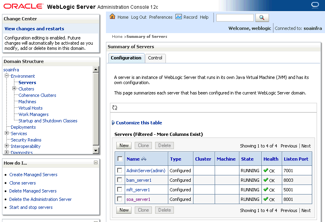Click the green OK check for mft_server1
Viewport: 325px width, 222px height.
(x=266, y=189)
